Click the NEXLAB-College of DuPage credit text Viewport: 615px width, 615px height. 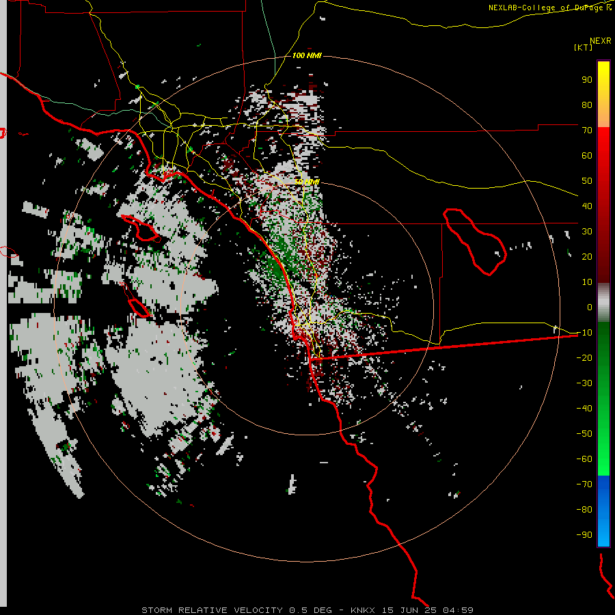click(x=549, y=8)
